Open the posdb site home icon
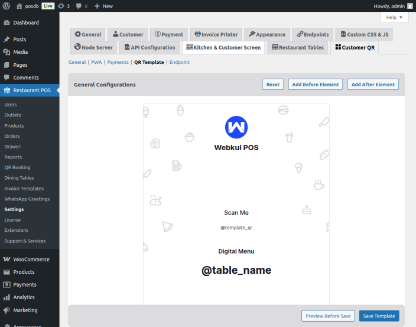The height and width of the screenshot is (327, 416). tap(19, 6)
